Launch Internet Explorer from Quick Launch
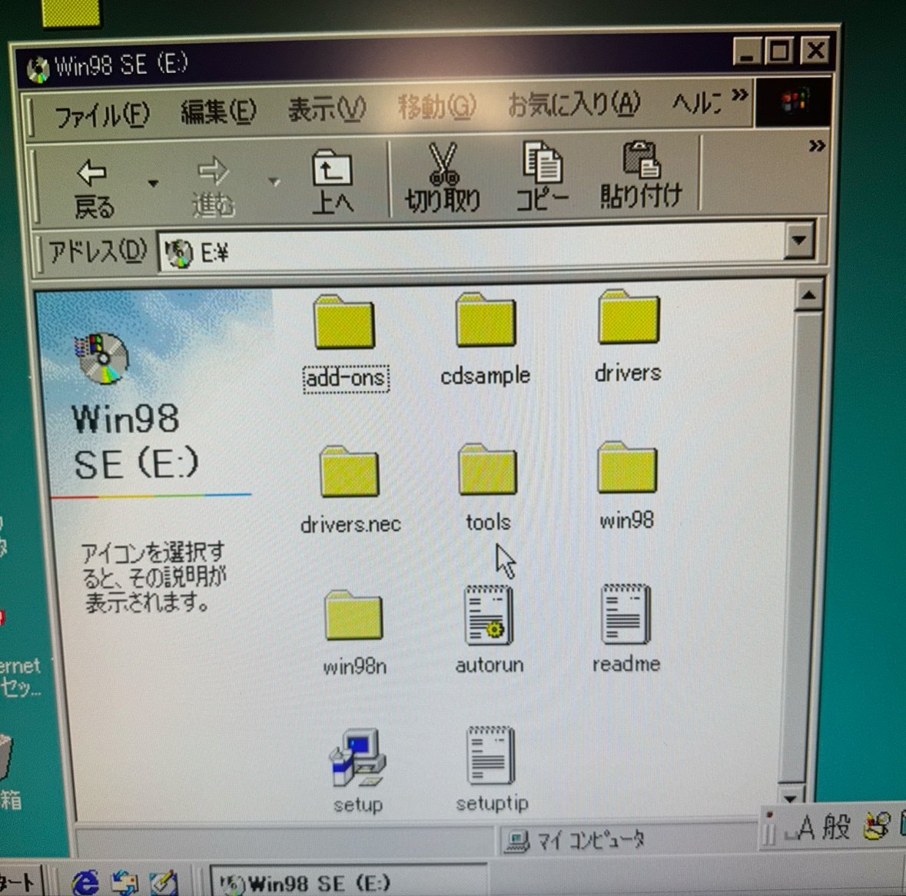The image size is (906, 896). pos(85,881)
